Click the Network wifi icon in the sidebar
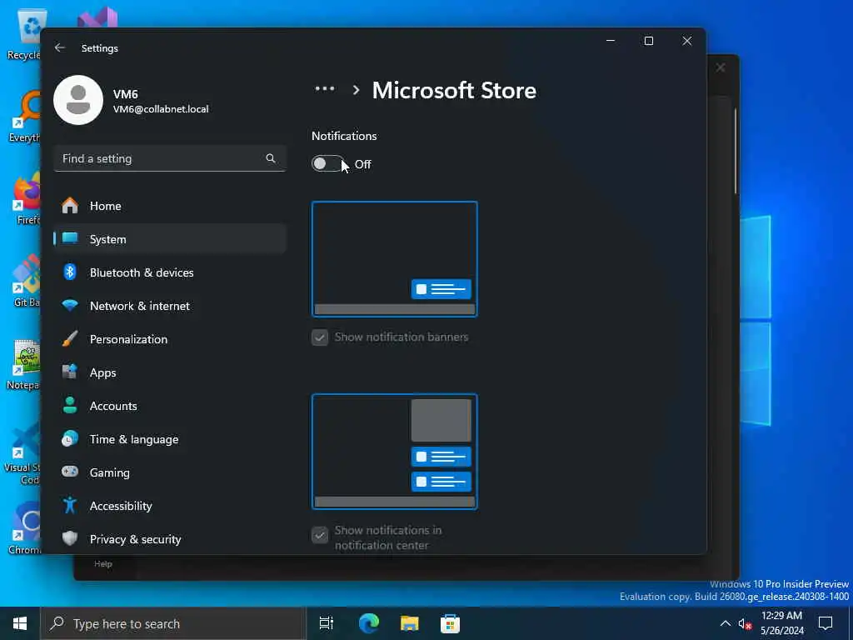853x640 pixels. click(x=70, y=305)
